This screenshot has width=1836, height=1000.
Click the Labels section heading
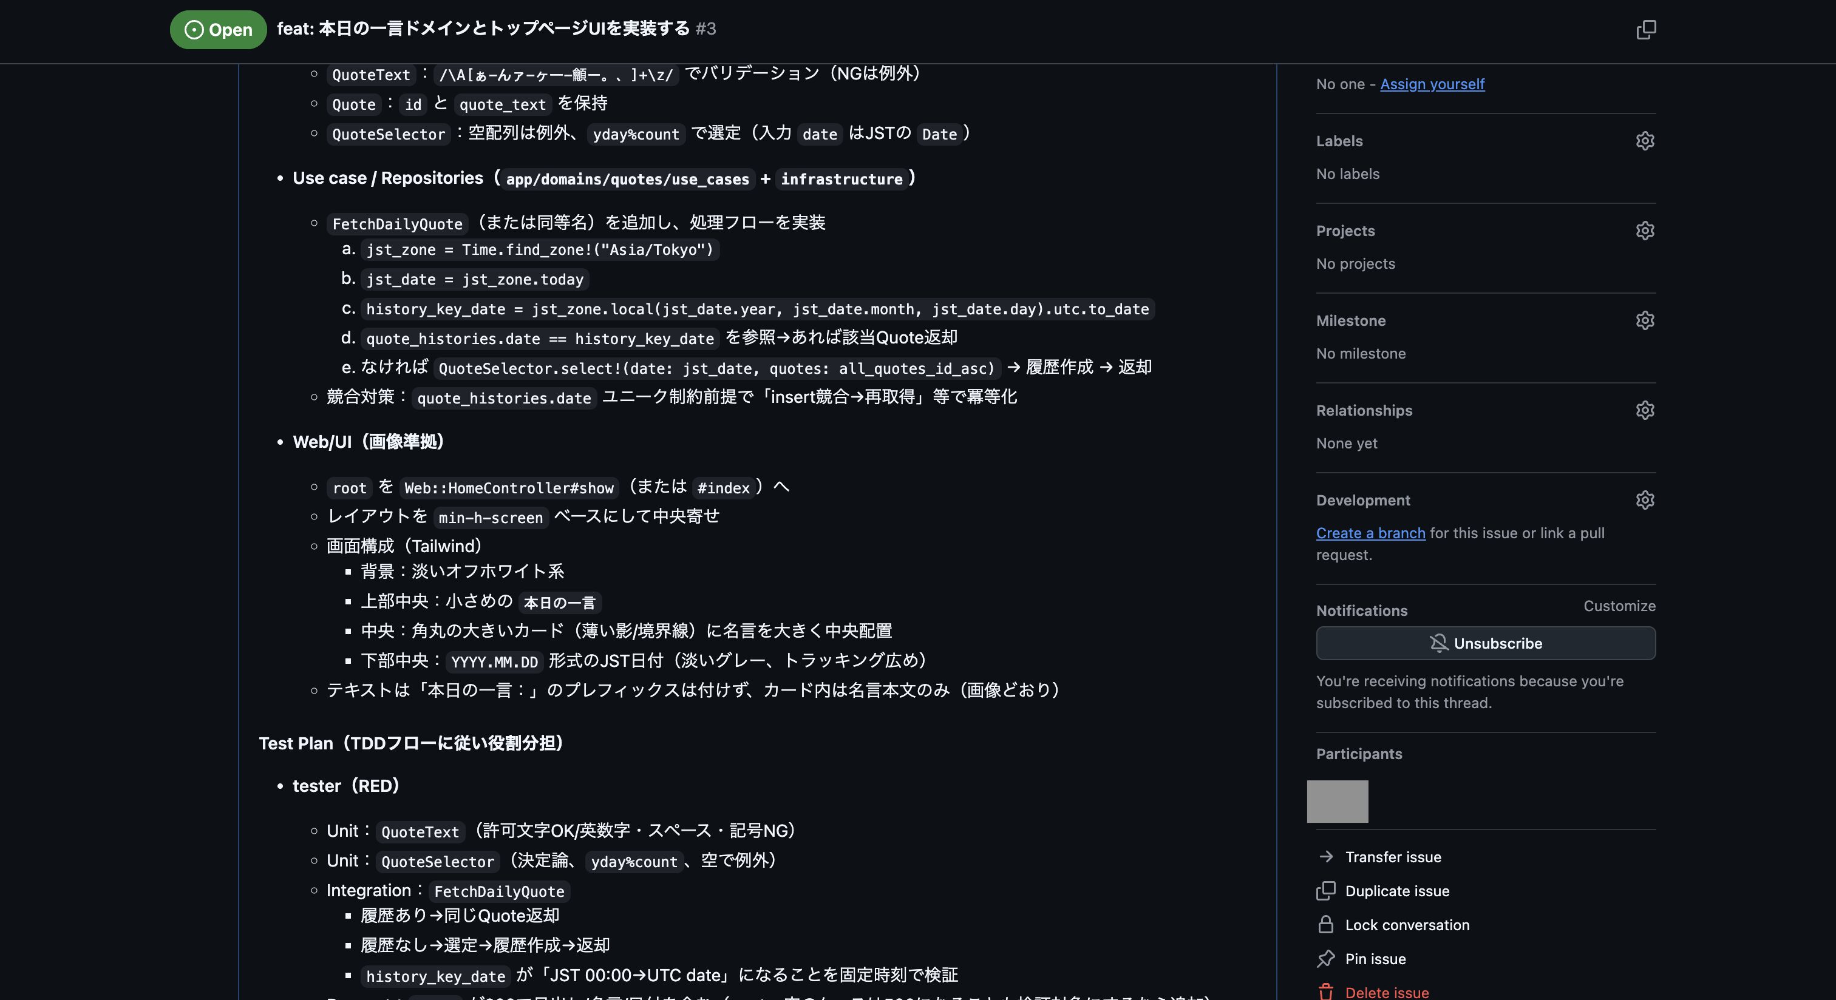coord(1339,141)
